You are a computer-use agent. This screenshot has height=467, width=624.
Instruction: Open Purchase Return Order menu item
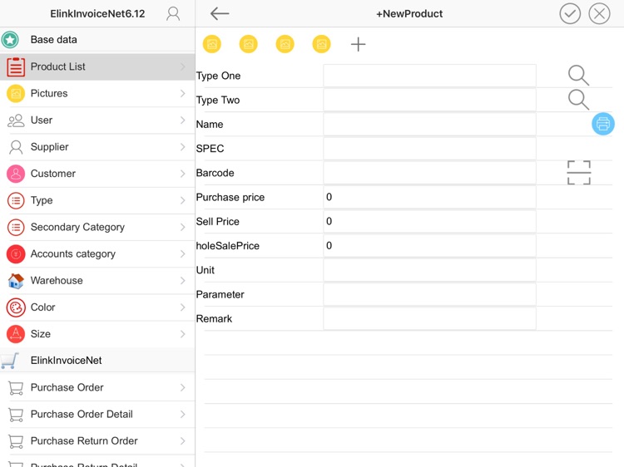pyautogui.click(x=97, y=440)
